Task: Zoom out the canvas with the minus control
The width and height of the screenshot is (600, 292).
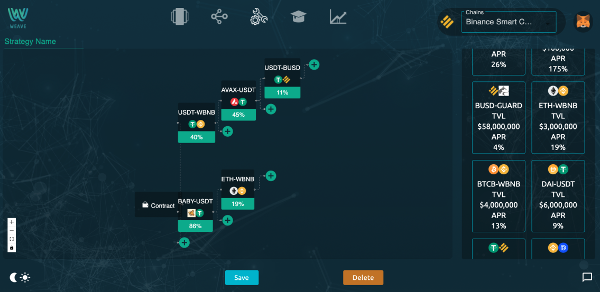Action: 12,230
